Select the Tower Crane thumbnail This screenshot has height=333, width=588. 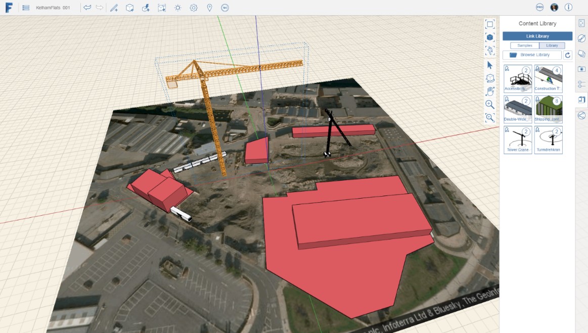(x=517, y=139)
